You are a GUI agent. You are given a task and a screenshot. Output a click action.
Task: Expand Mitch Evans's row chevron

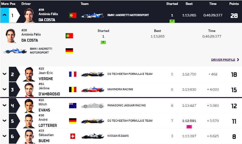(4, 106)
